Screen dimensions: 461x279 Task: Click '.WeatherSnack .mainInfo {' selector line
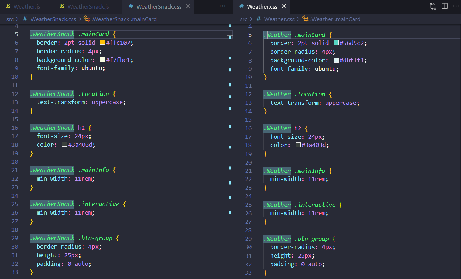(x=73, y=170)
